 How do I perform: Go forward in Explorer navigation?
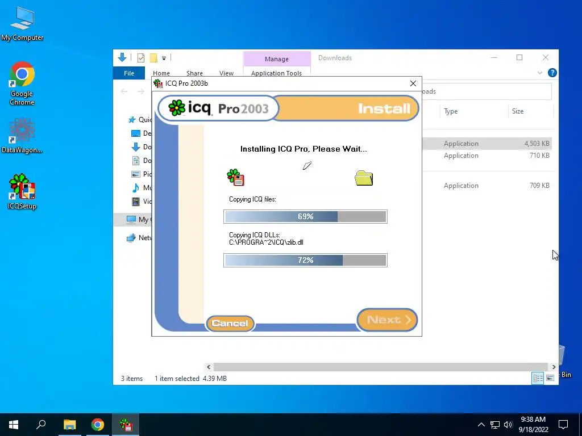click(x=141, y=91)
